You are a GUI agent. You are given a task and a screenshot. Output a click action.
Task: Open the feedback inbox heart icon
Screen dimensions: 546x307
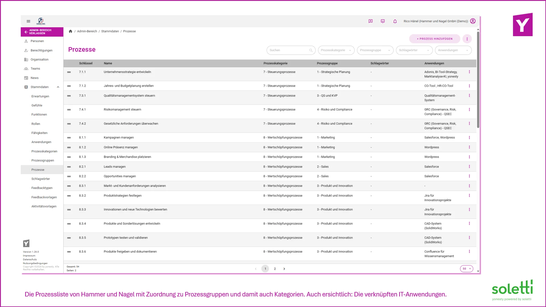click(383, 21)
